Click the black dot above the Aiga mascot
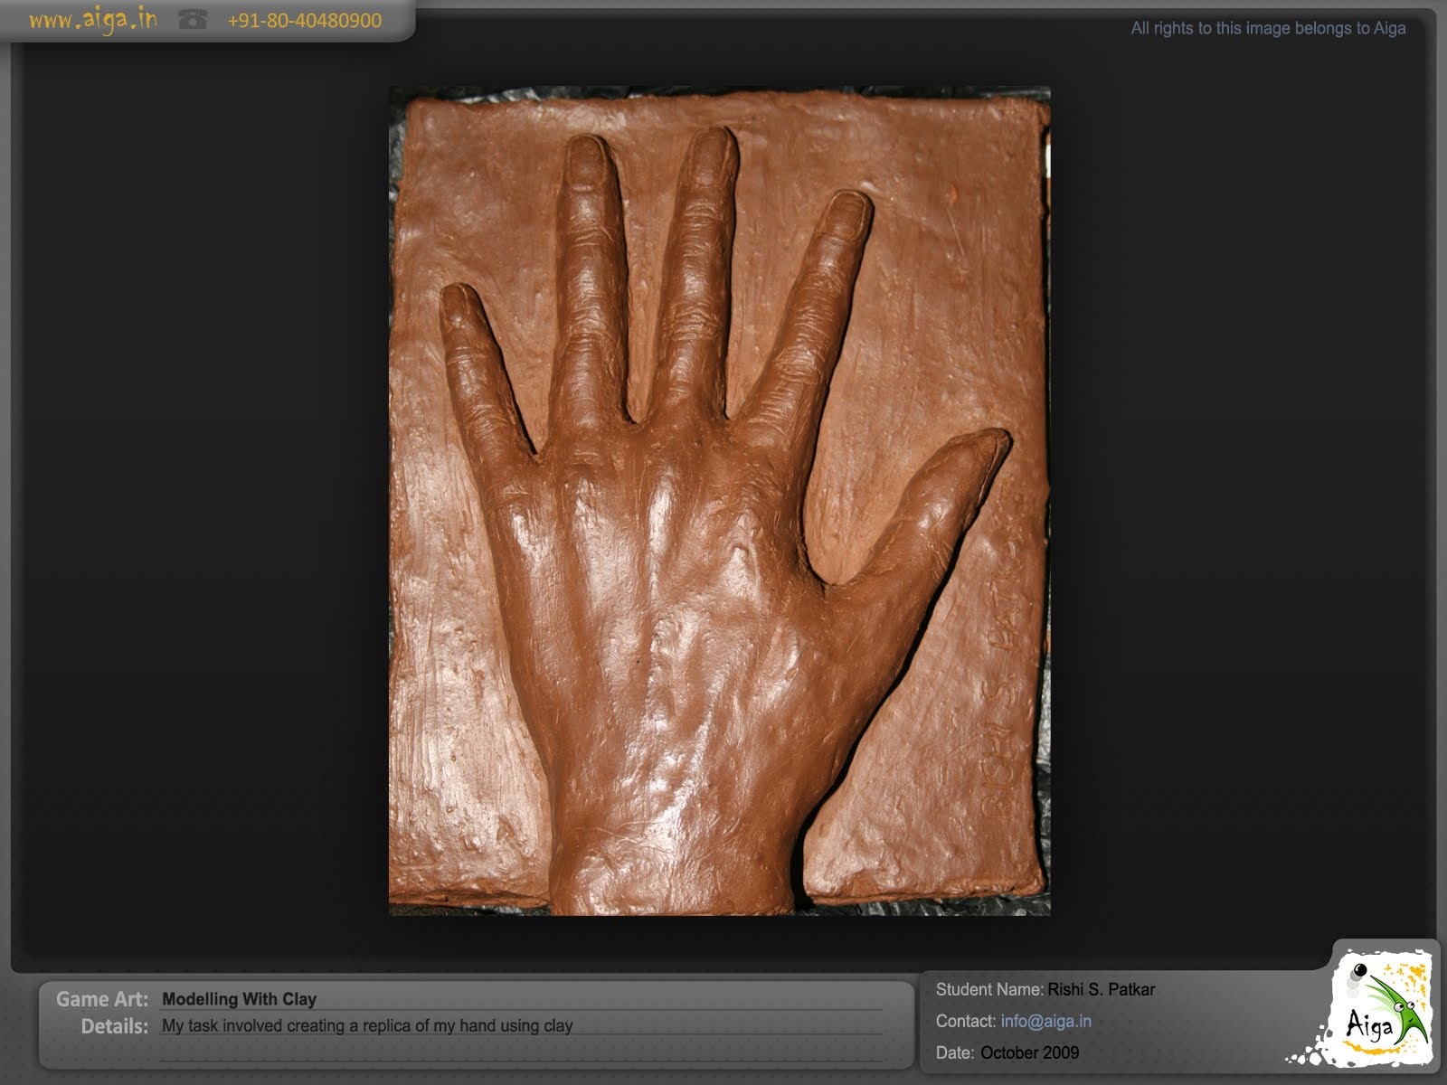This screenshot has width=1447, height=1085. 1360,969
